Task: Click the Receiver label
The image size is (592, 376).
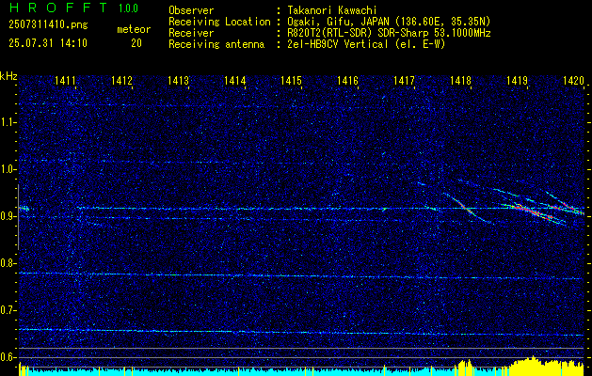Action: pyautogui.click(x=191, y=33)
